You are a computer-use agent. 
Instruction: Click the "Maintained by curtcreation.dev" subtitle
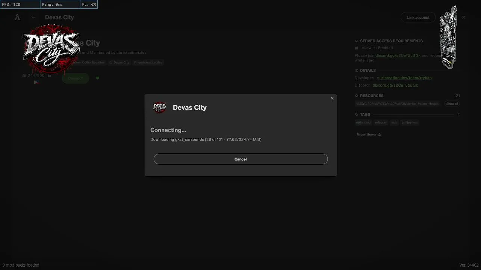tap(118, 52)
